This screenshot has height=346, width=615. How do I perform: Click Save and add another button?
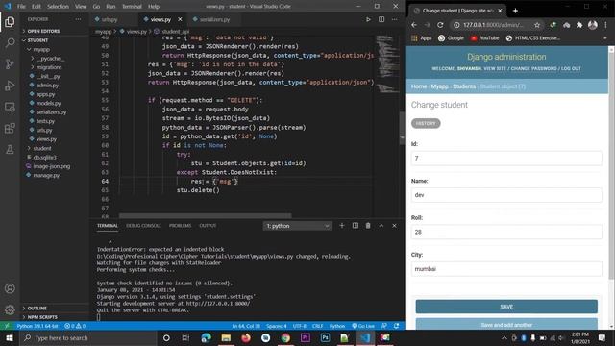coord(506,324)
